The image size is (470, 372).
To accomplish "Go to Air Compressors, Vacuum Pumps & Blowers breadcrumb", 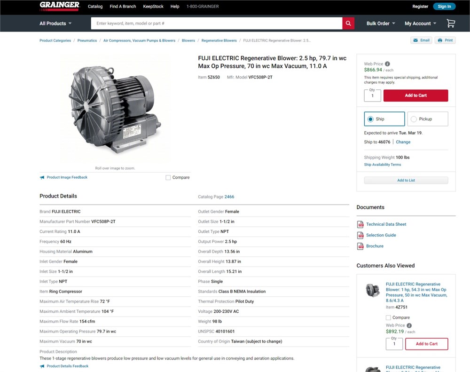I will coord(140,40).
